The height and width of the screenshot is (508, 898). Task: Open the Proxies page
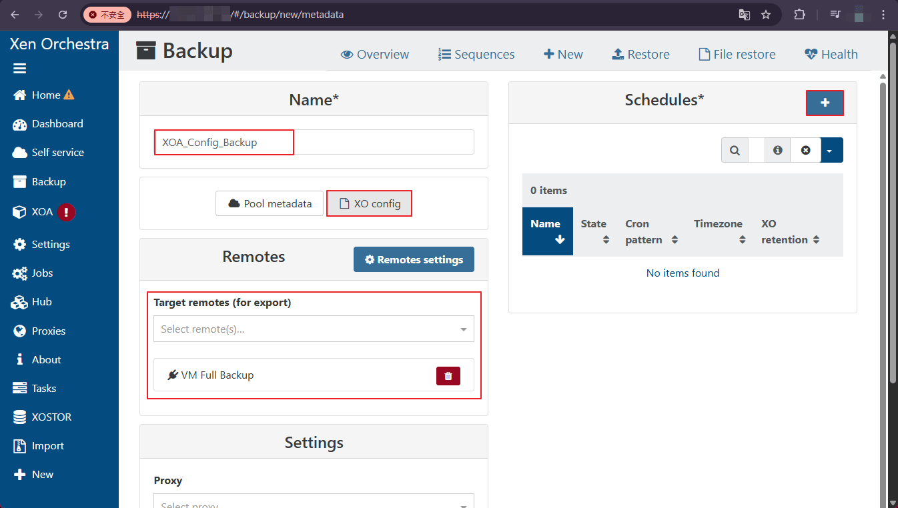click(39, 331)
